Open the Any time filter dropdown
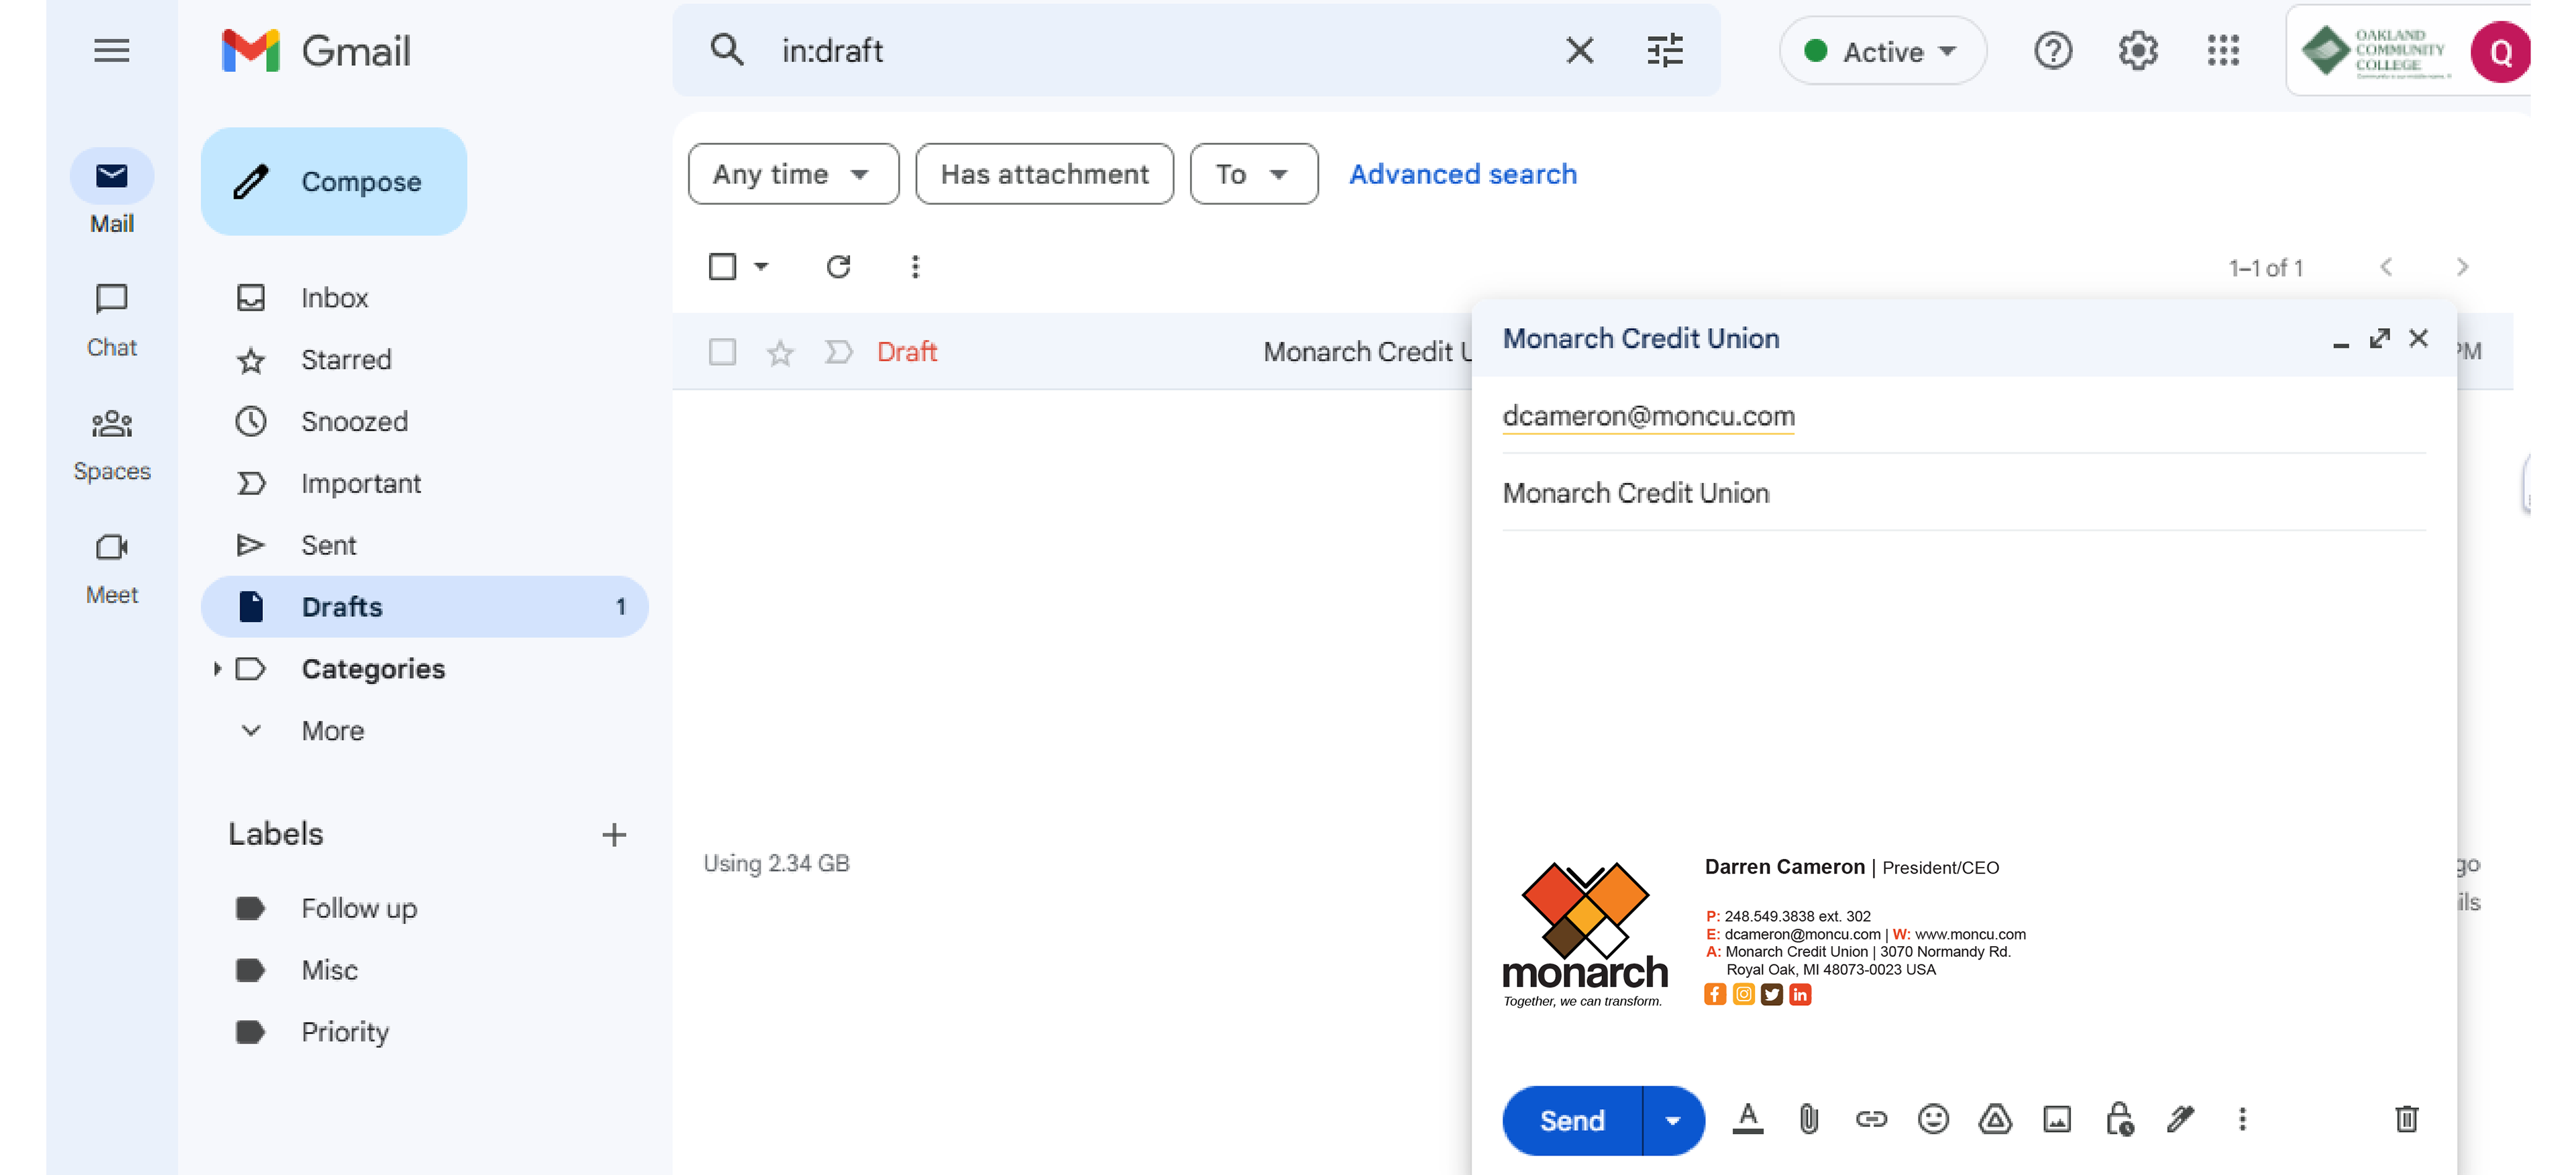 793,174
